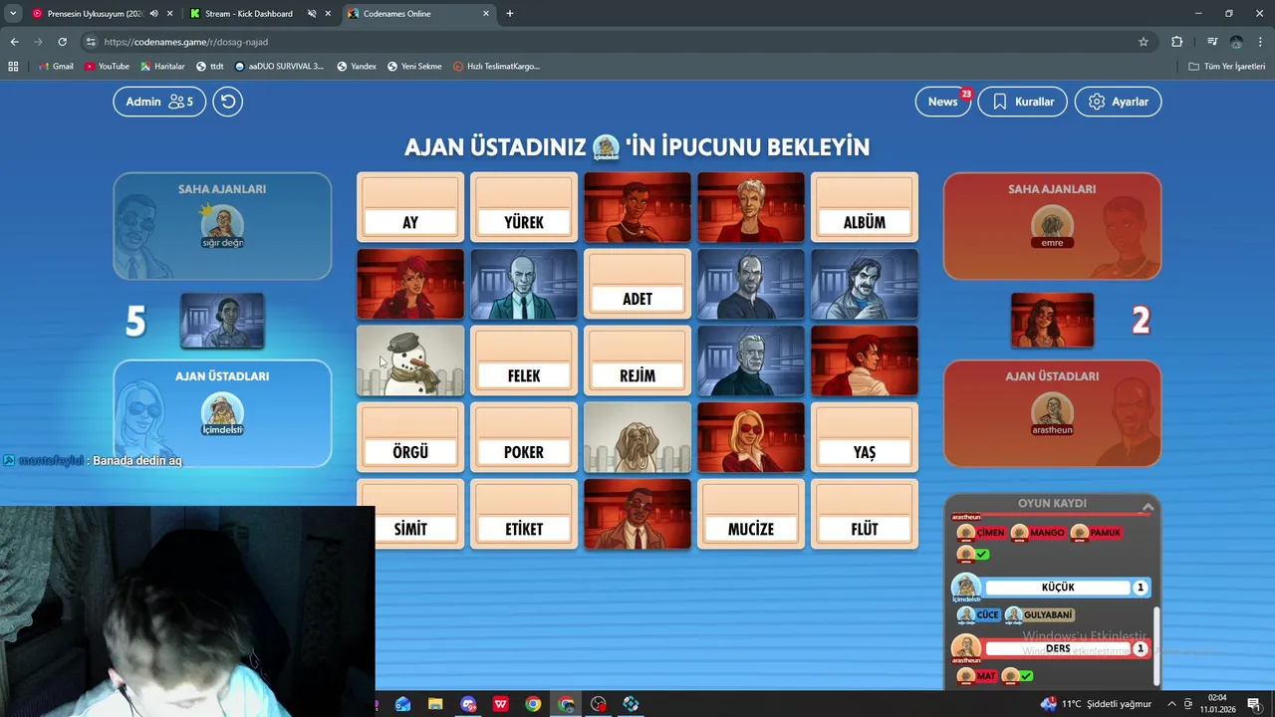The height and width of the screenshot is (717, 1275).
Task: Open File Explorer from taskbar
Action: [x=435, y=704]
